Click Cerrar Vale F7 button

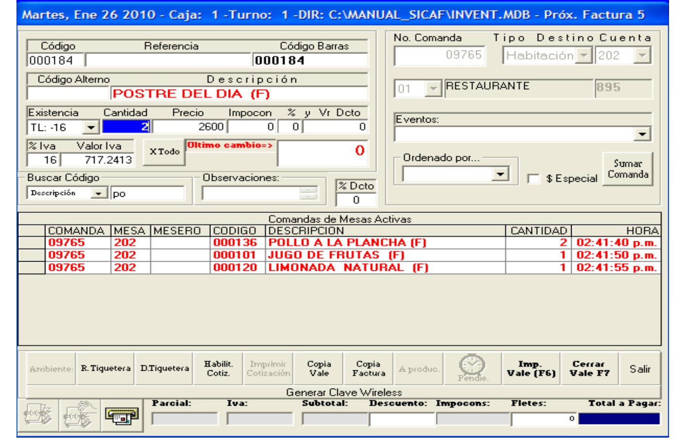(x=589, y=369)
